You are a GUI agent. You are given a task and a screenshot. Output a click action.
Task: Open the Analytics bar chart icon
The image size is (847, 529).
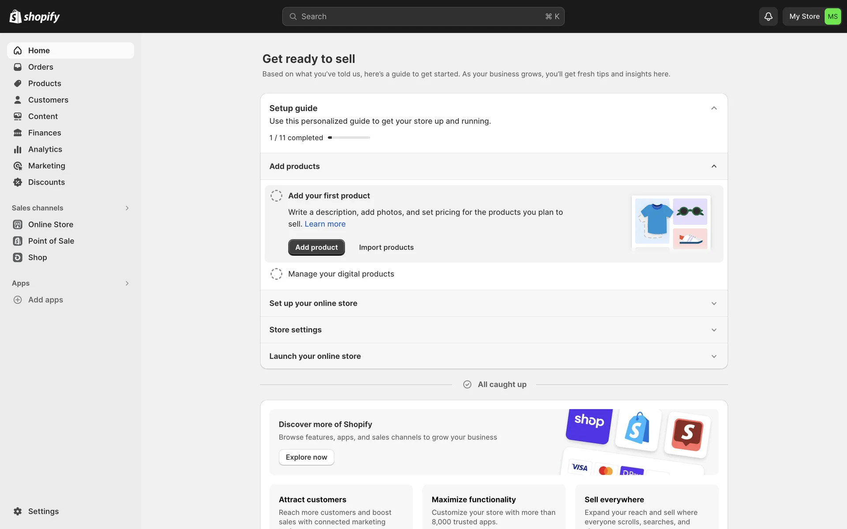tap(18, 149)
